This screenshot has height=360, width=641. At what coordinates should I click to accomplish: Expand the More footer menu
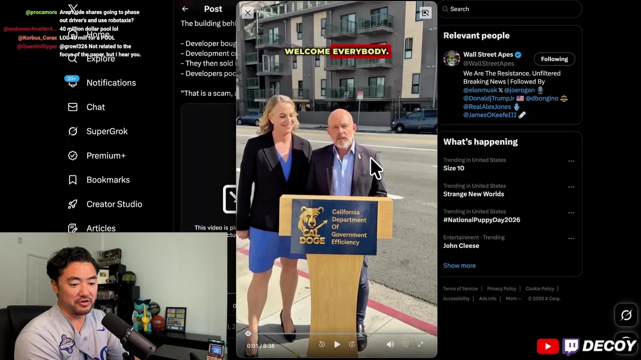pos(513,298)
